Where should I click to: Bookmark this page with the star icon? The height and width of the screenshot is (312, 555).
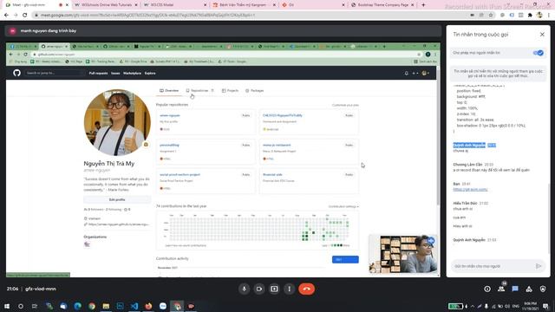[x=491, y=16]
